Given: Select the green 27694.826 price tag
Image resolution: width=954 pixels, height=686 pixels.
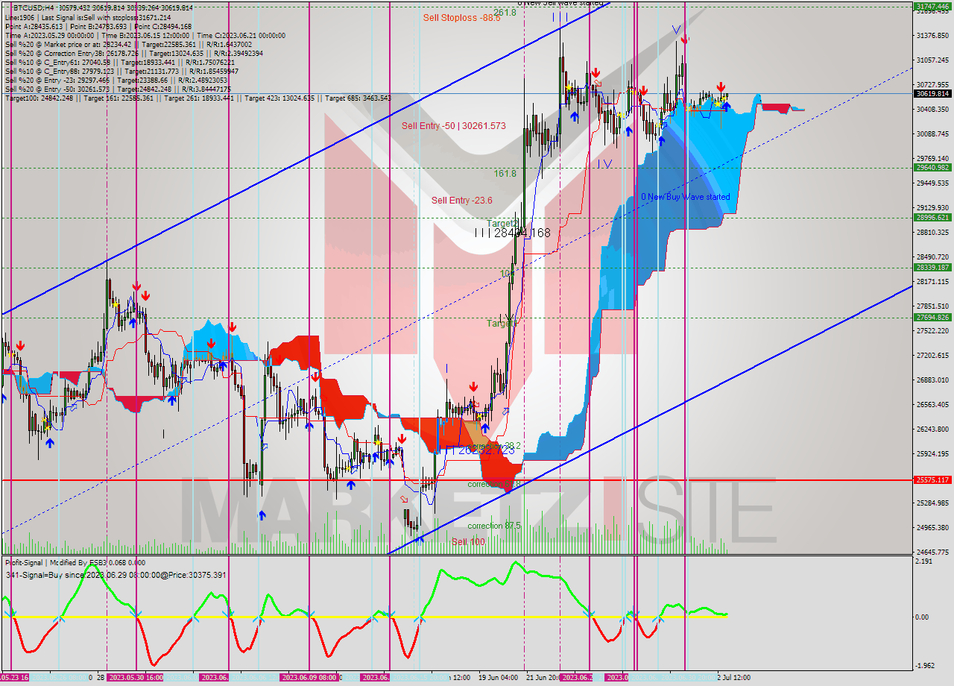Looking at the screenshot, I should pos(932,317).
